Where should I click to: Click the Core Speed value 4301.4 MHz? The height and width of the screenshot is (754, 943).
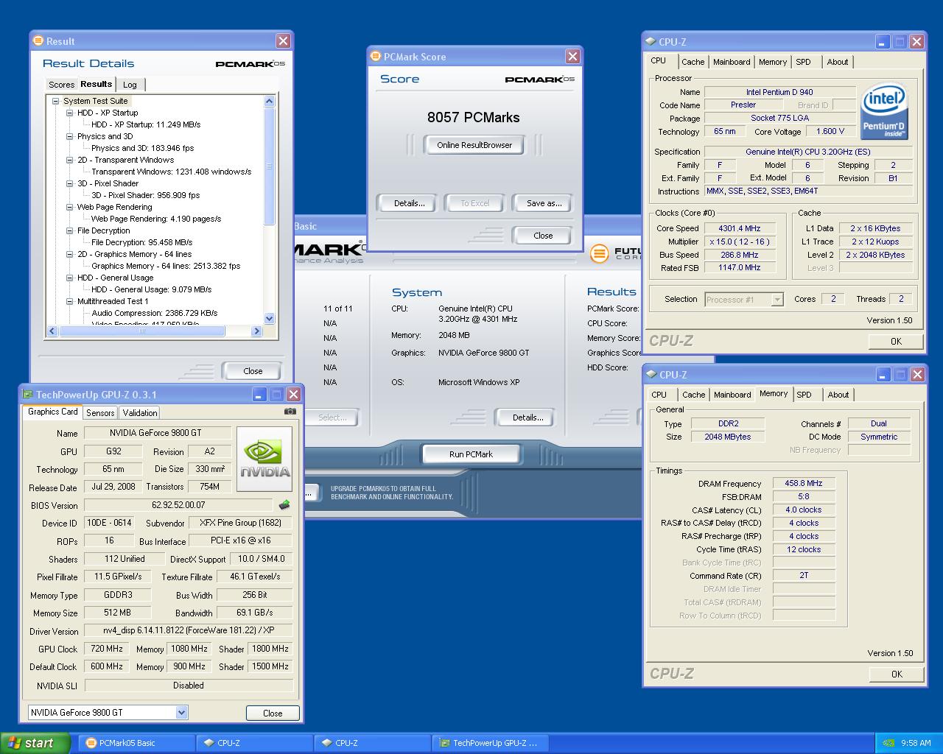740,228
